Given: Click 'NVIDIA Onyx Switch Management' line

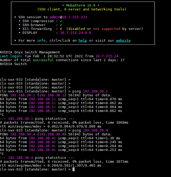Looking at the screenshot, I should tap(30, 52).
